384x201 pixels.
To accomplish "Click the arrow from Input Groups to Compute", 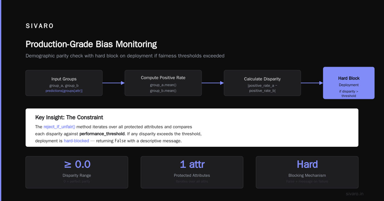I will [114, 83].
